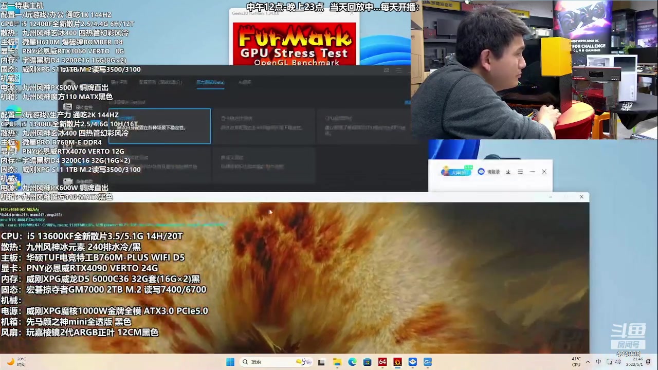The width and height of the screenshot is (658, 370).
Task: Choose the custom test card in second row
Action: coord(264,165)
